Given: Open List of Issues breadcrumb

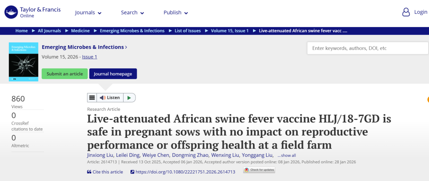Looking at the screenshot, I should coord(187,31).
